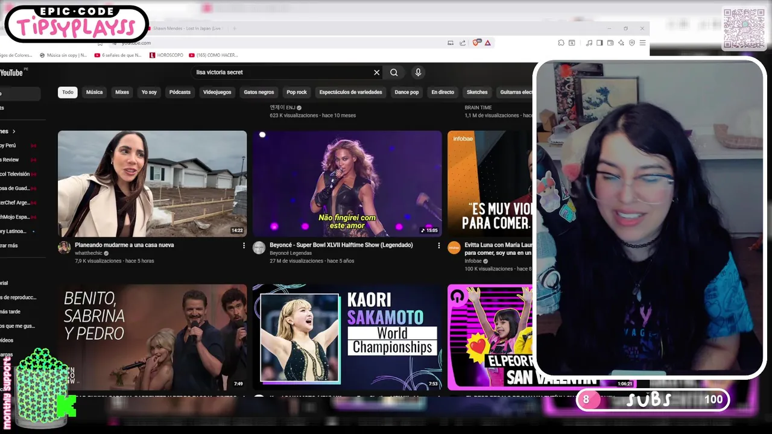
Task: Click 'BRAIN TIME' channel name
Action: coord(478,108)
